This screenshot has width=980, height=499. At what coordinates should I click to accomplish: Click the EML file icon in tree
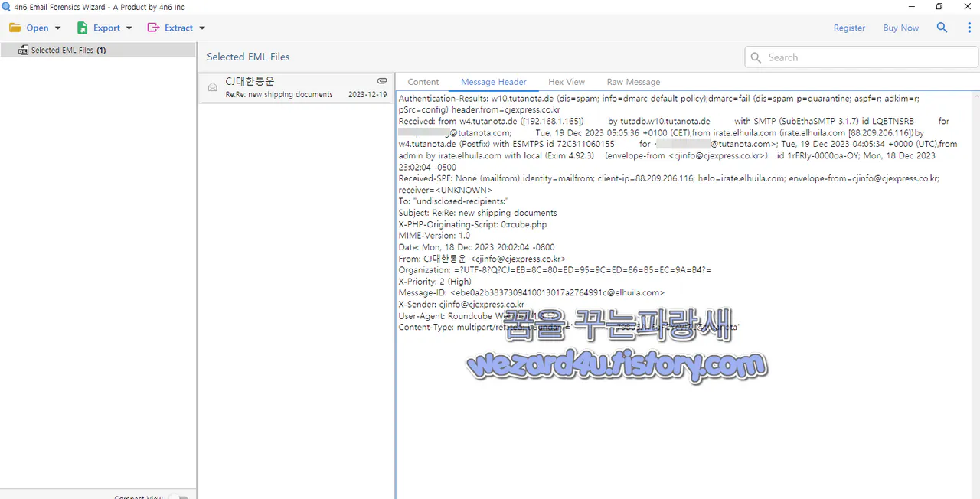(23, 50)
